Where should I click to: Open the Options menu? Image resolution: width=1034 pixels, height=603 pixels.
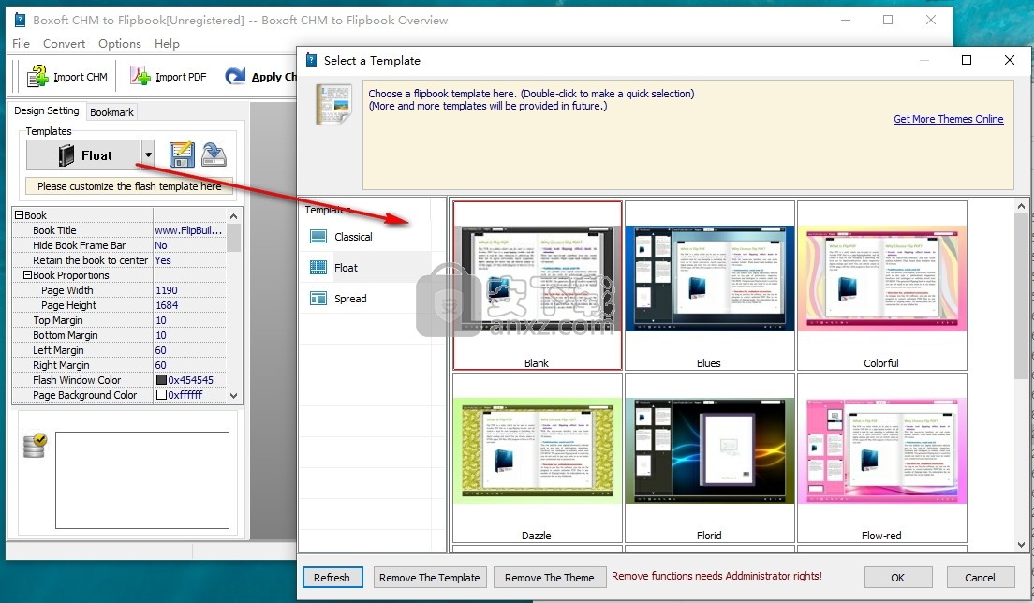click(119, 43)
